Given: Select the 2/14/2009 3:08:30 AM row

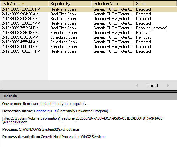Looking at the screenshot, I should click(x=89, y=19).
